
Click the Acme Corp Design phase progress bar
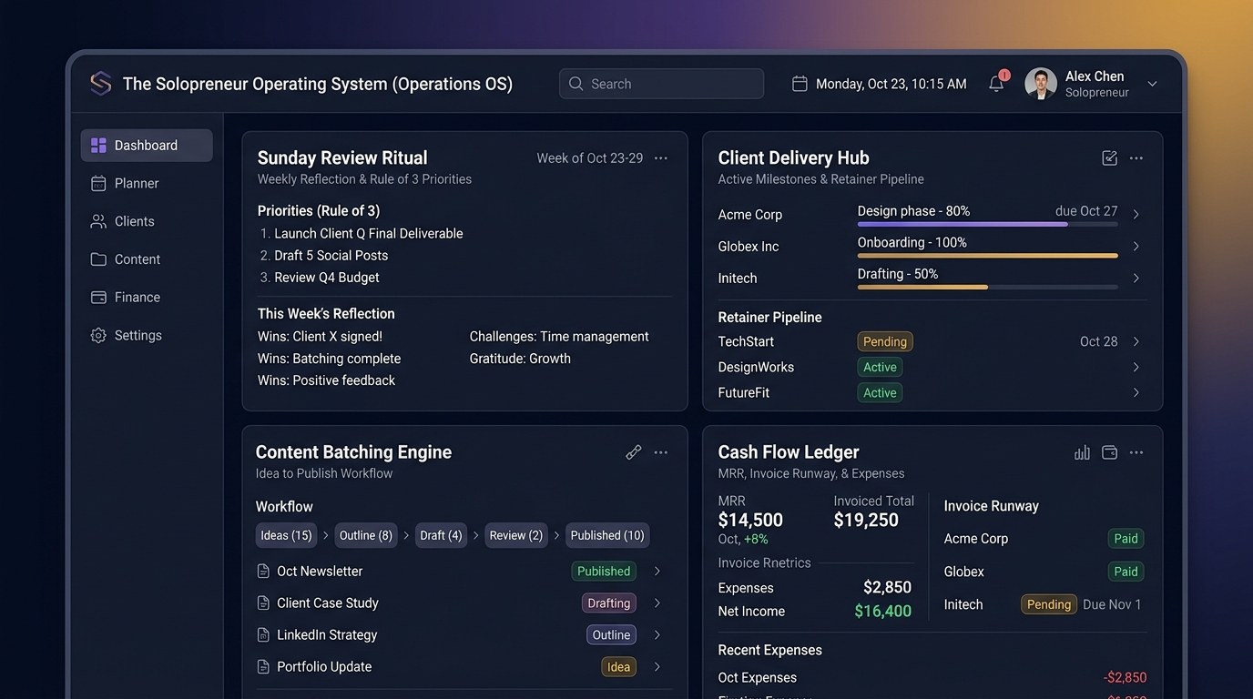click(988, 224)
